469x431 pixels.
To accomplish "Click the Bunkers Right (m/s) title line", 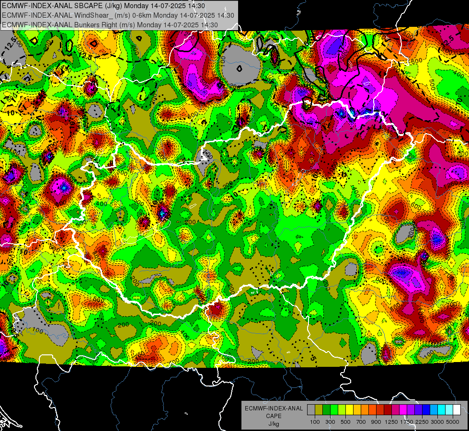I will (x=110, y=25).
